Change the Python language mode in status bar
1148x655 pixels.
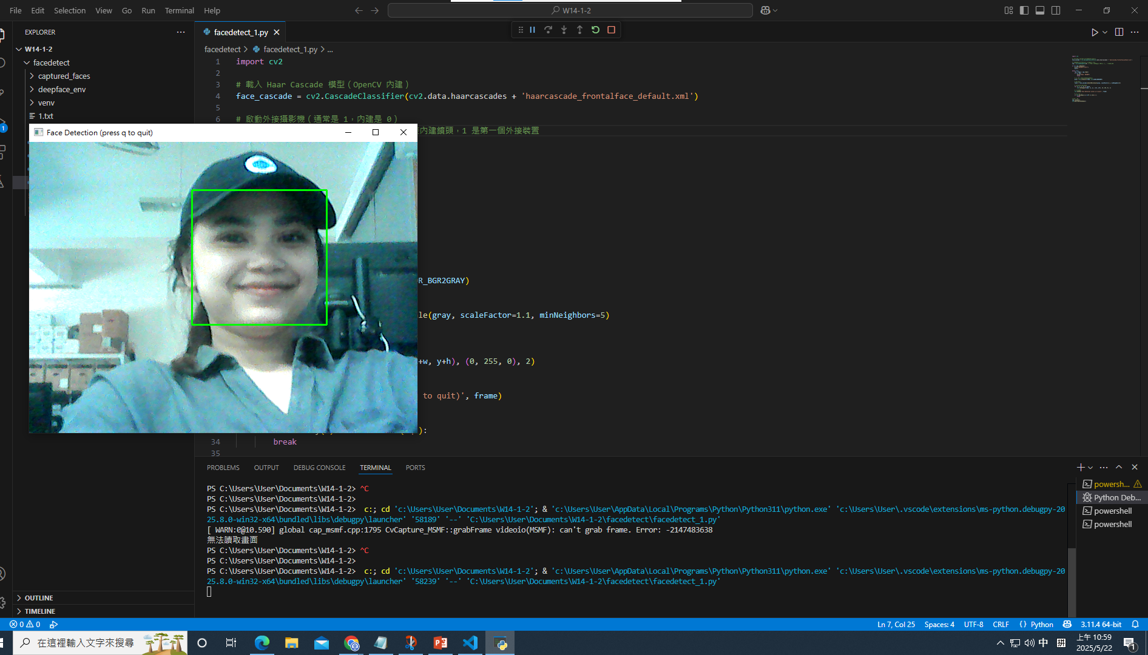click(x=1042, y=624)
